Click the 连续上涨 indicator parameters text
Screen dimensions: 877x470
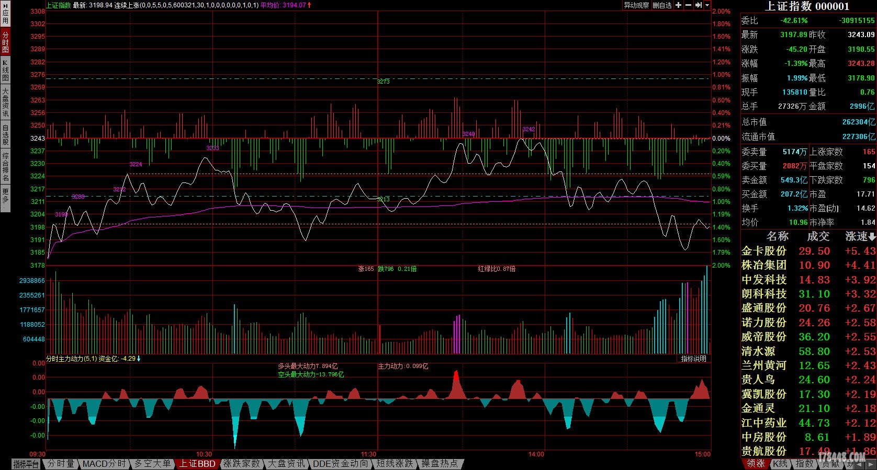186,5
